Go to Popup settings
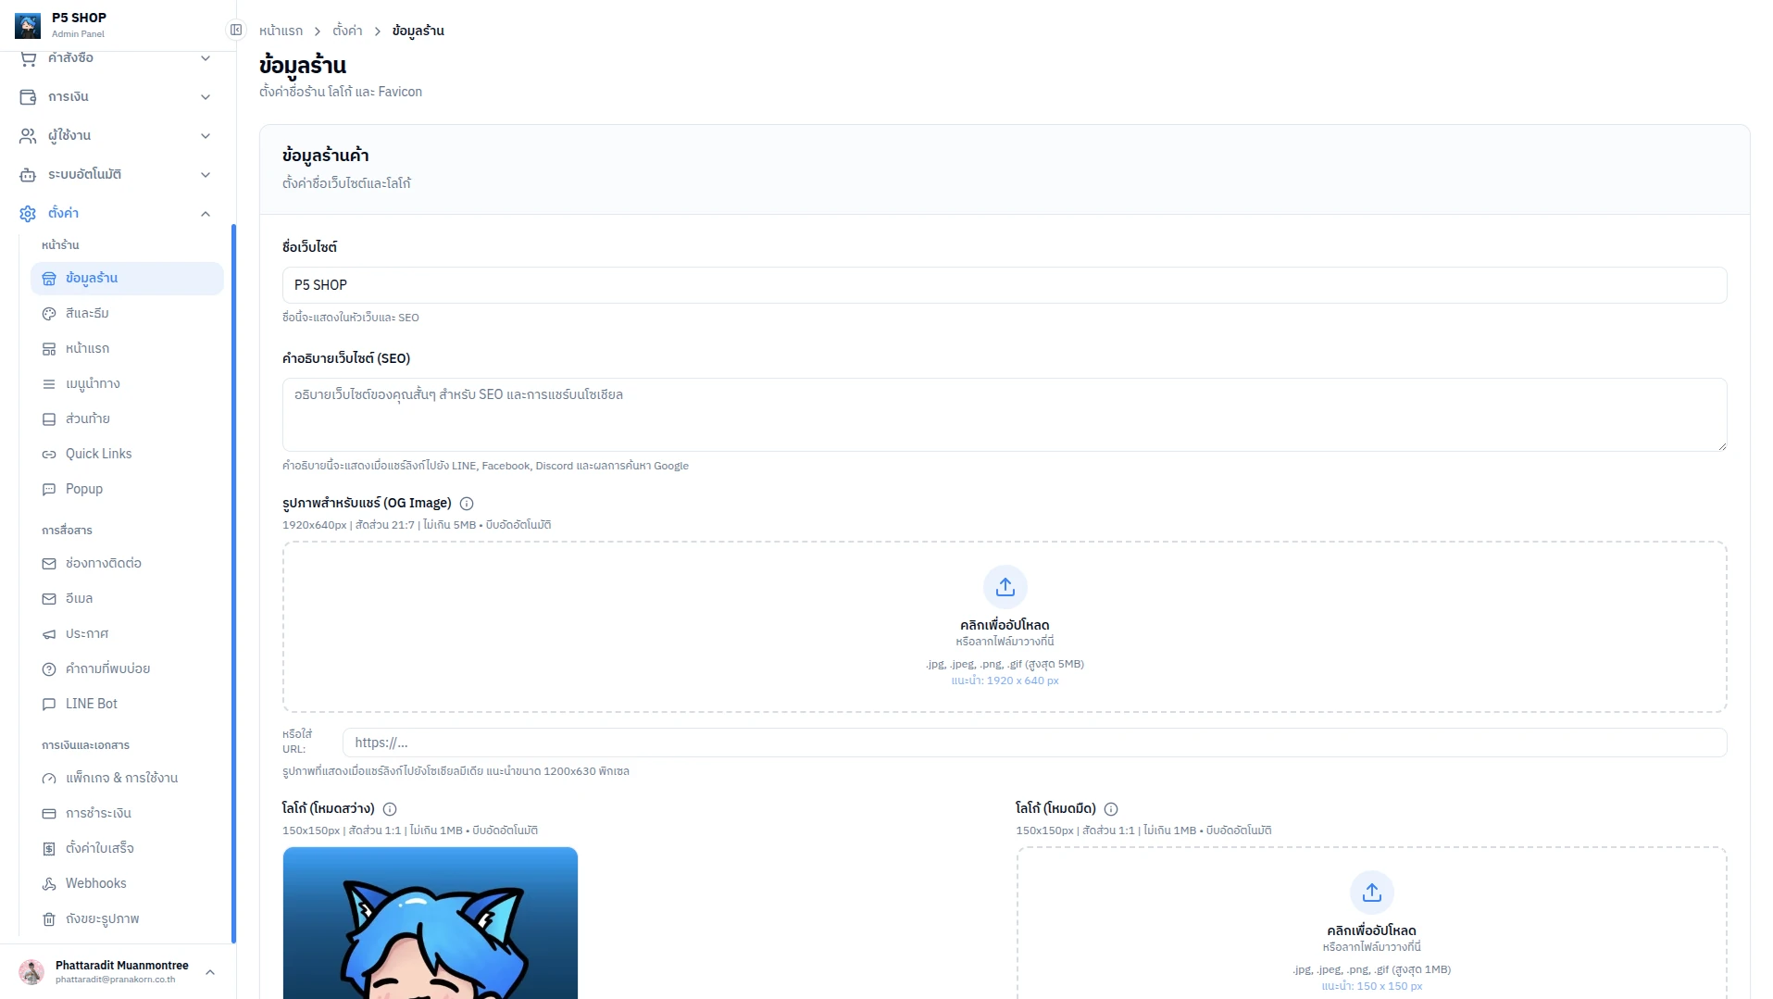Image resolution: width=1773 pixels, height=999 pixels. click(127, 490)
